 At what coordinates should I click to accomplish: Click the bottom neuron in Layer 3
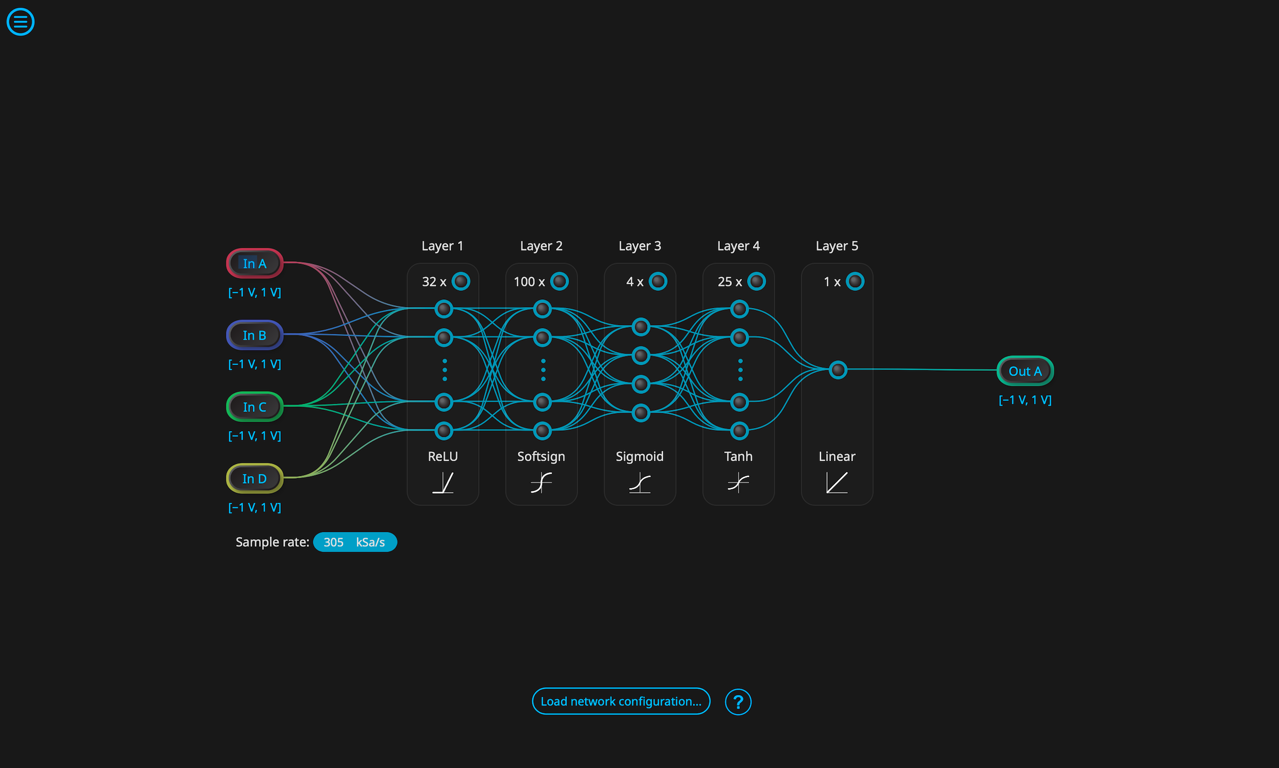641,413
